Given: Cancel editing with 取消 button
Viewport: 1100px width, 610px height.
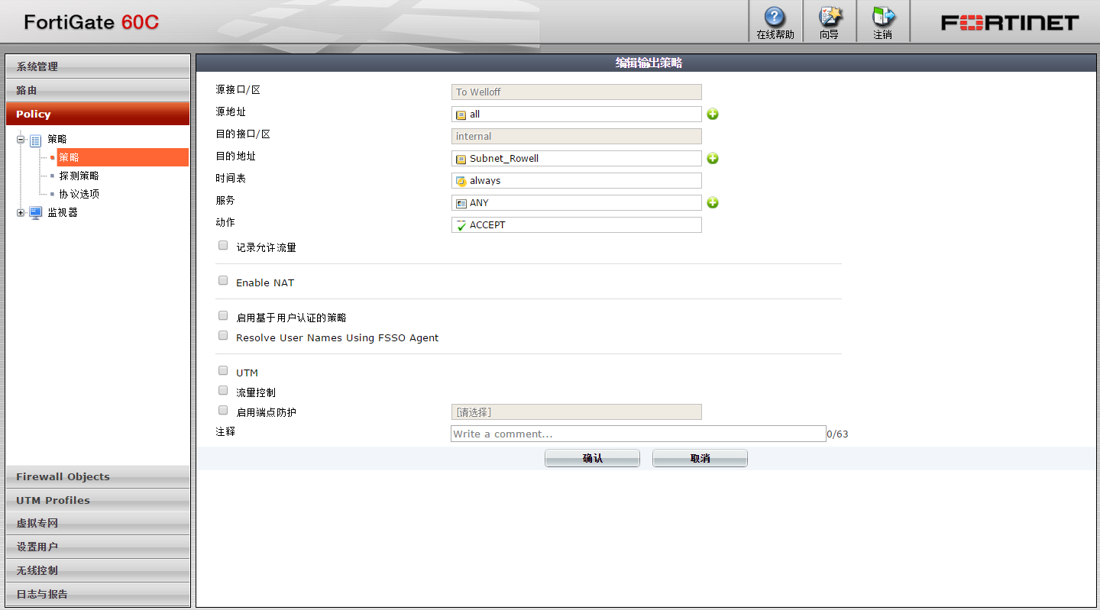Looking at the screenshot, I should (700, 458).
